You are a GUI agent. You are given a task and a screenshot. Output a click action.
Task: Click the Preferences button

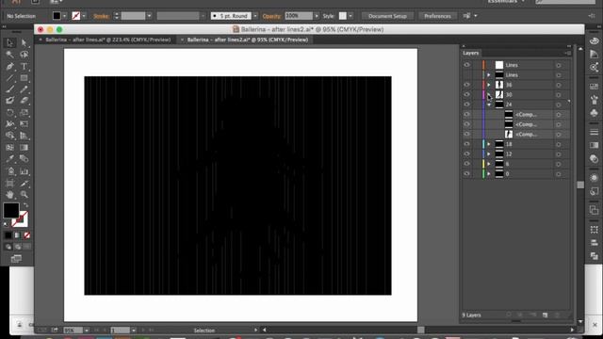coord(437,16)
